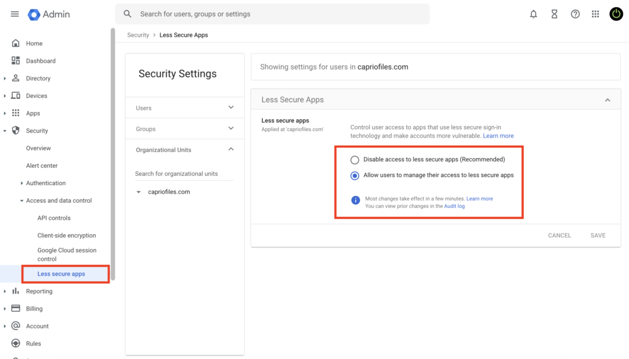Open the Audit log link

tap(454, 206)
